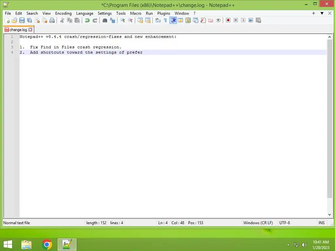Close the change.log tab with its red X
The image size is (335, 251).
pyautogui.click(x=30, y=30)
